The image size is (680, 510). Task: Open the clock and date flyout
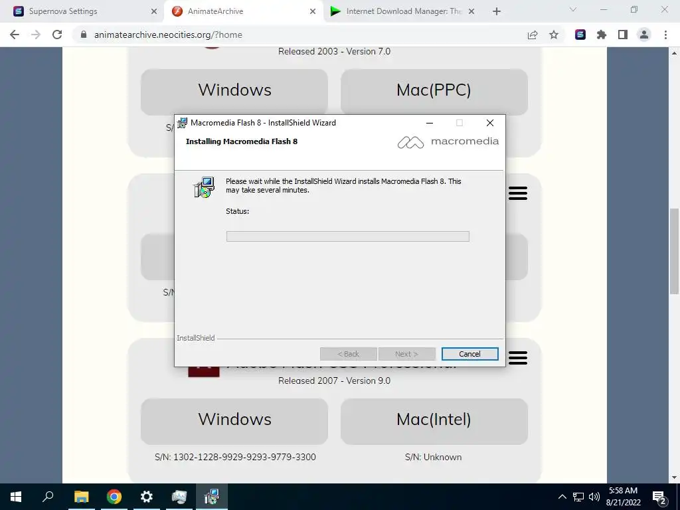(x=623, y=497)
